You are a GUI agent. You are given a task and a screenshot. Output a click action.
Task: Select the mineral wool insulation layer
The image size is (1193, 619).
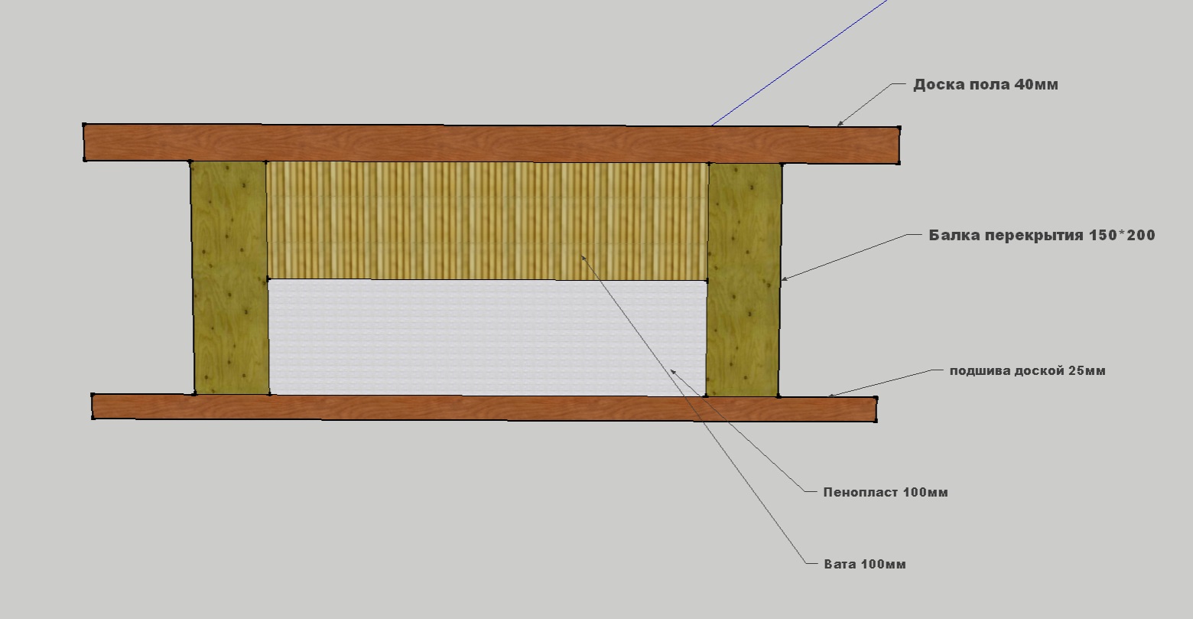pyautogui.click(x=487, y=220)
